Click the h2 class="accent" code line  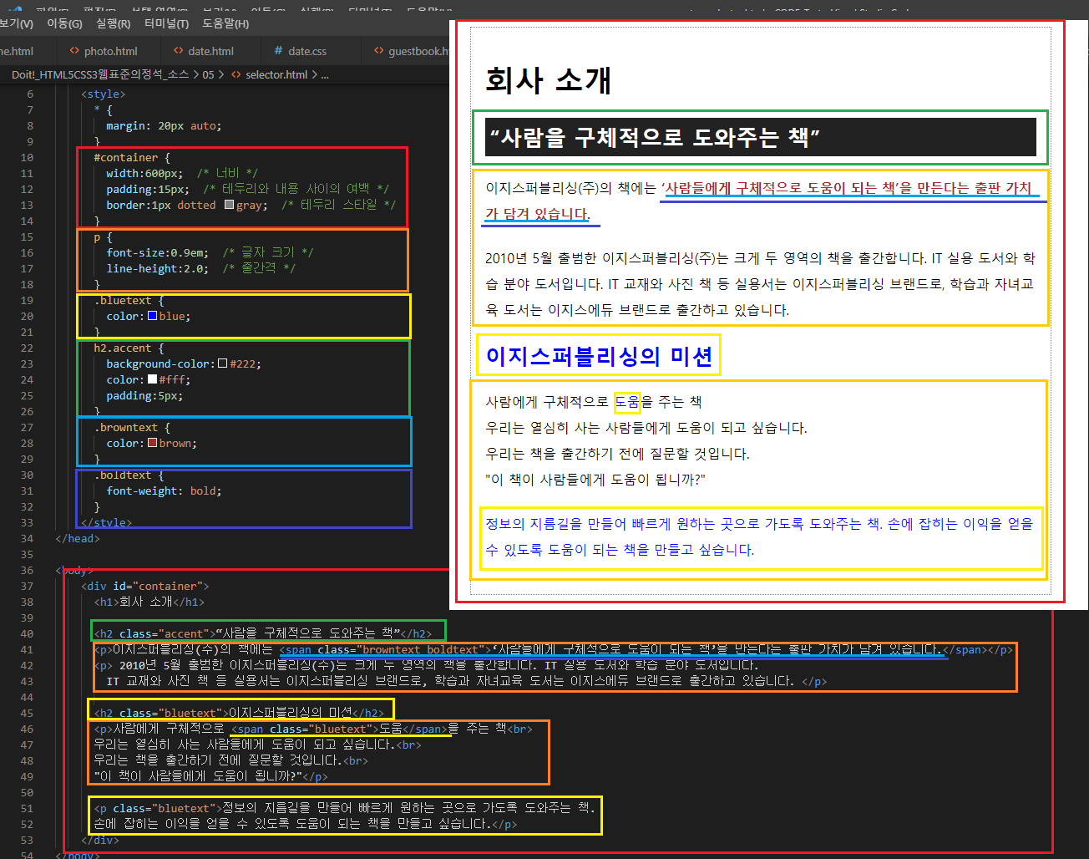click(262, 633)
